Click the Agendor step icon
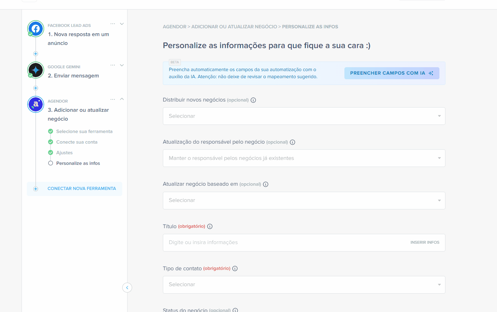Screen dimensions: 497x312 click(36, 104)
